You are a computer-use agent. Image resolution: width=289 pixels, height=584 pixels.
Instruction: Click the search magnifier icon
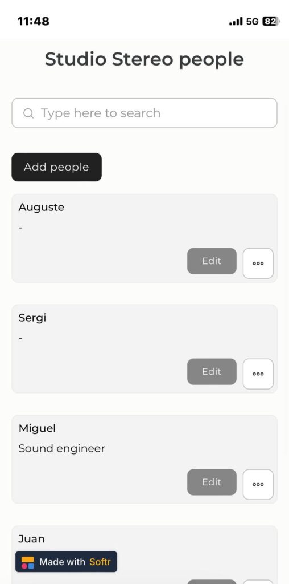[x=28, y=113]
